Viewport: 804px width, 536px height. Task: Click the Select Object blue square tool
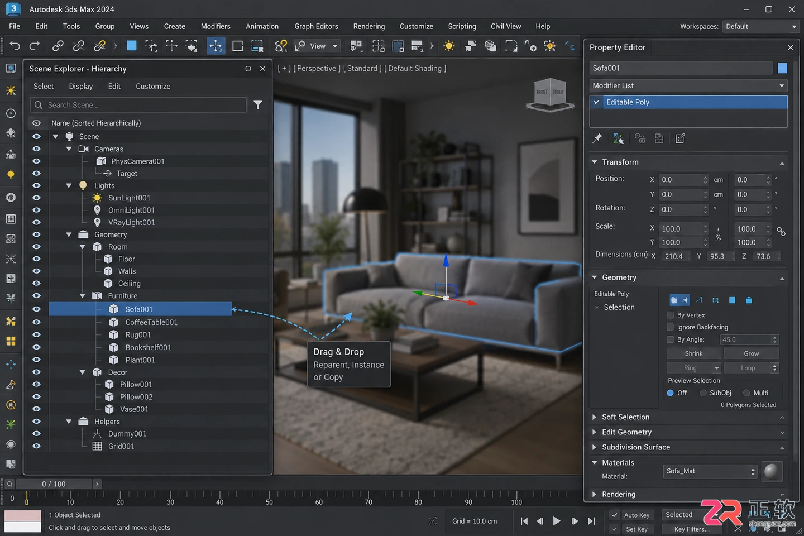132,46
